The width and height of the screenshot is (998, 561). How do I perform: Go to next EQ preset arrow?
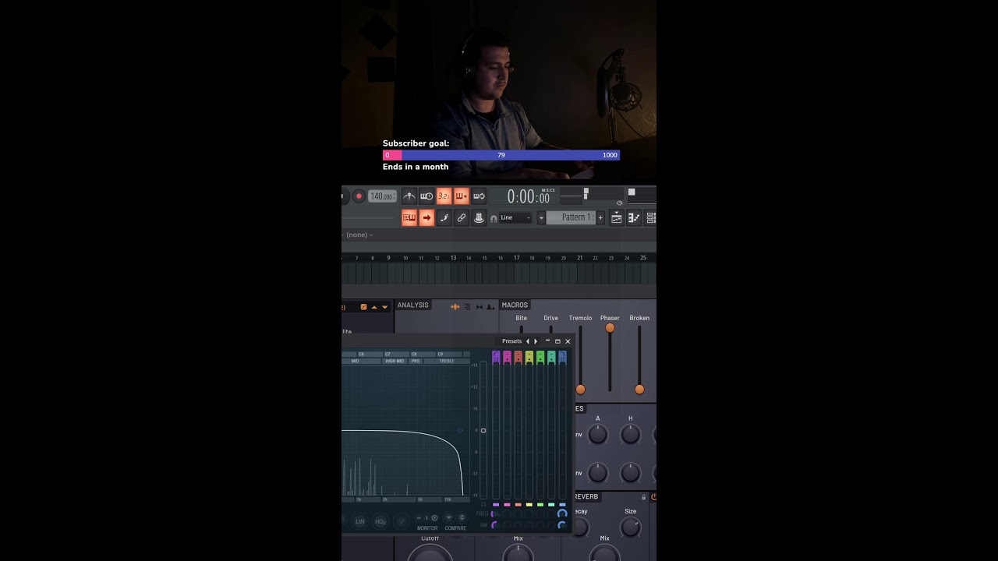pos(536,341)
